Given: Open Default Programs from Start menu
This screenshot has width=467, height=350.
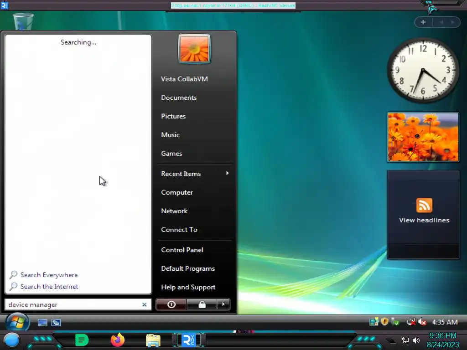Looking at the screenshot, I should coord(188,269).
